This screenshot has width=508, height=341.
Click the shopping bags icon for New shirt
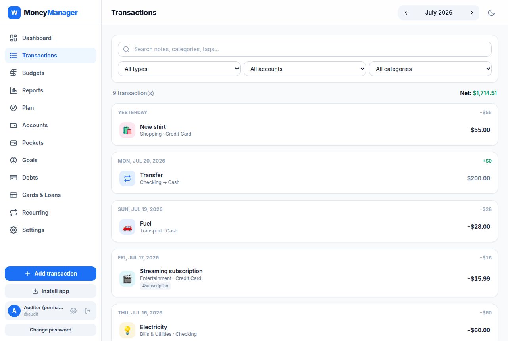tap(127, 130)
